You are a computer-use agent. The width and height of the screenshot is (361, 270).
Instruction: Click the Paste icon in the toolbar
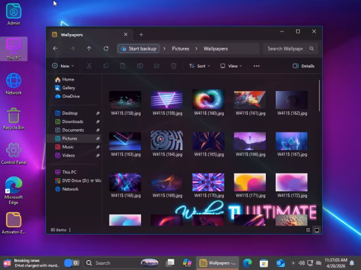(x=123, y=66)
